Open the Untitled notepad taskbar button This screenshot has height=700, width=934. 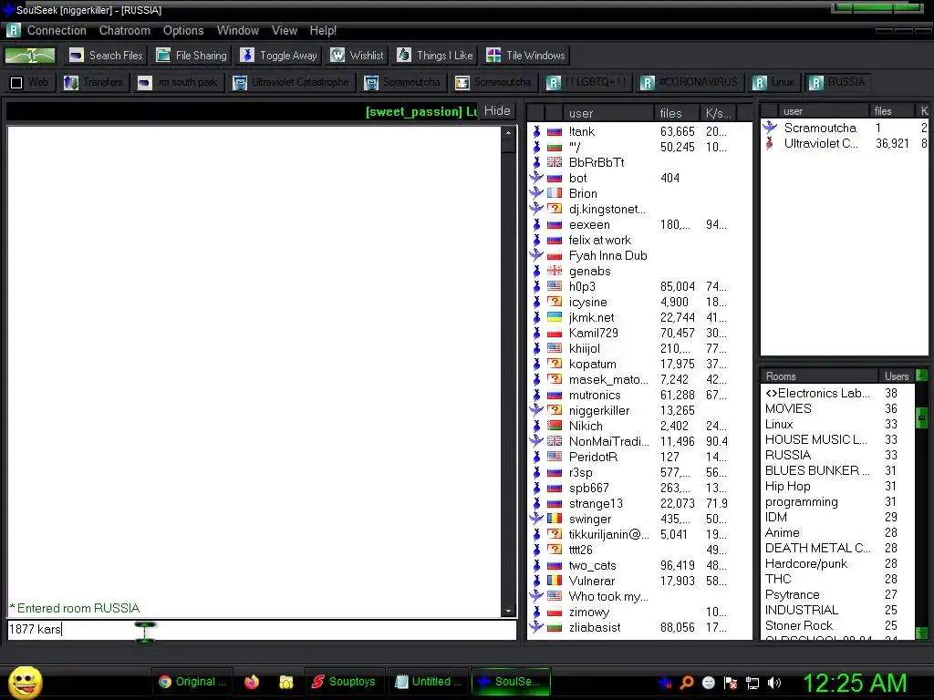(x=429, y=682)
